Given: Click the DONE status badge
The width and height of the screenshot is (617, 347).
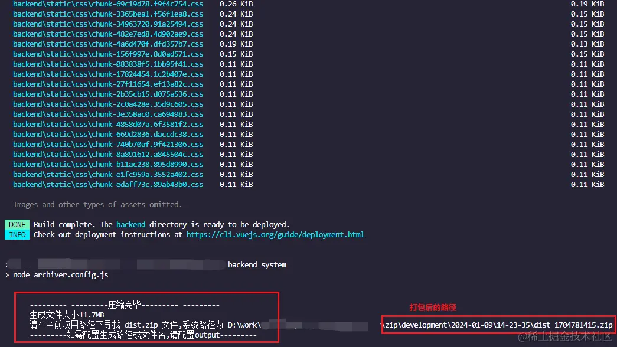Looking at the screenshot, I should (x=17, y=224).
